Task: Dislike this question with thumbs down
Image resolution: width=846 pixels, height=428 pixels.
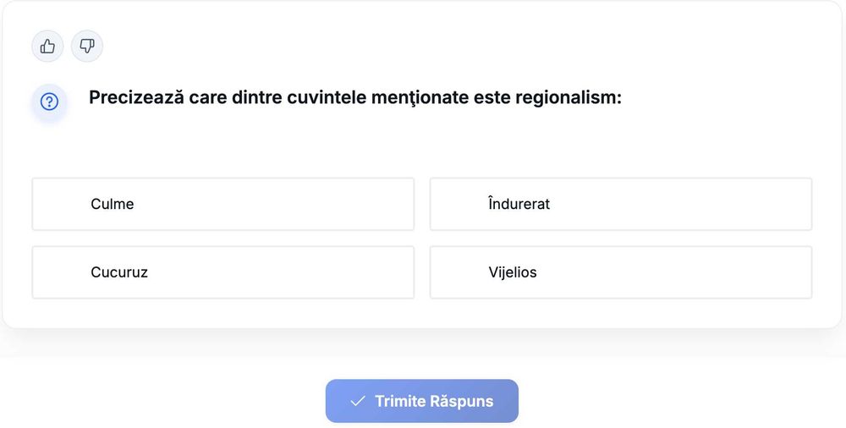Action: pyautogui.click(x=86, y=47)
